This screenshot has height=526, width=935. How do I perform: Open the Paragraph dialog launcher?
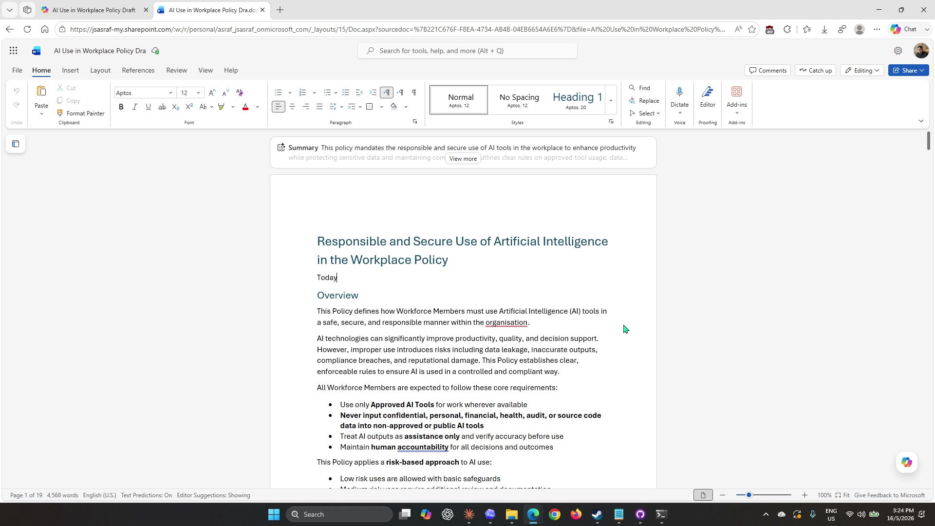(415, 122)
